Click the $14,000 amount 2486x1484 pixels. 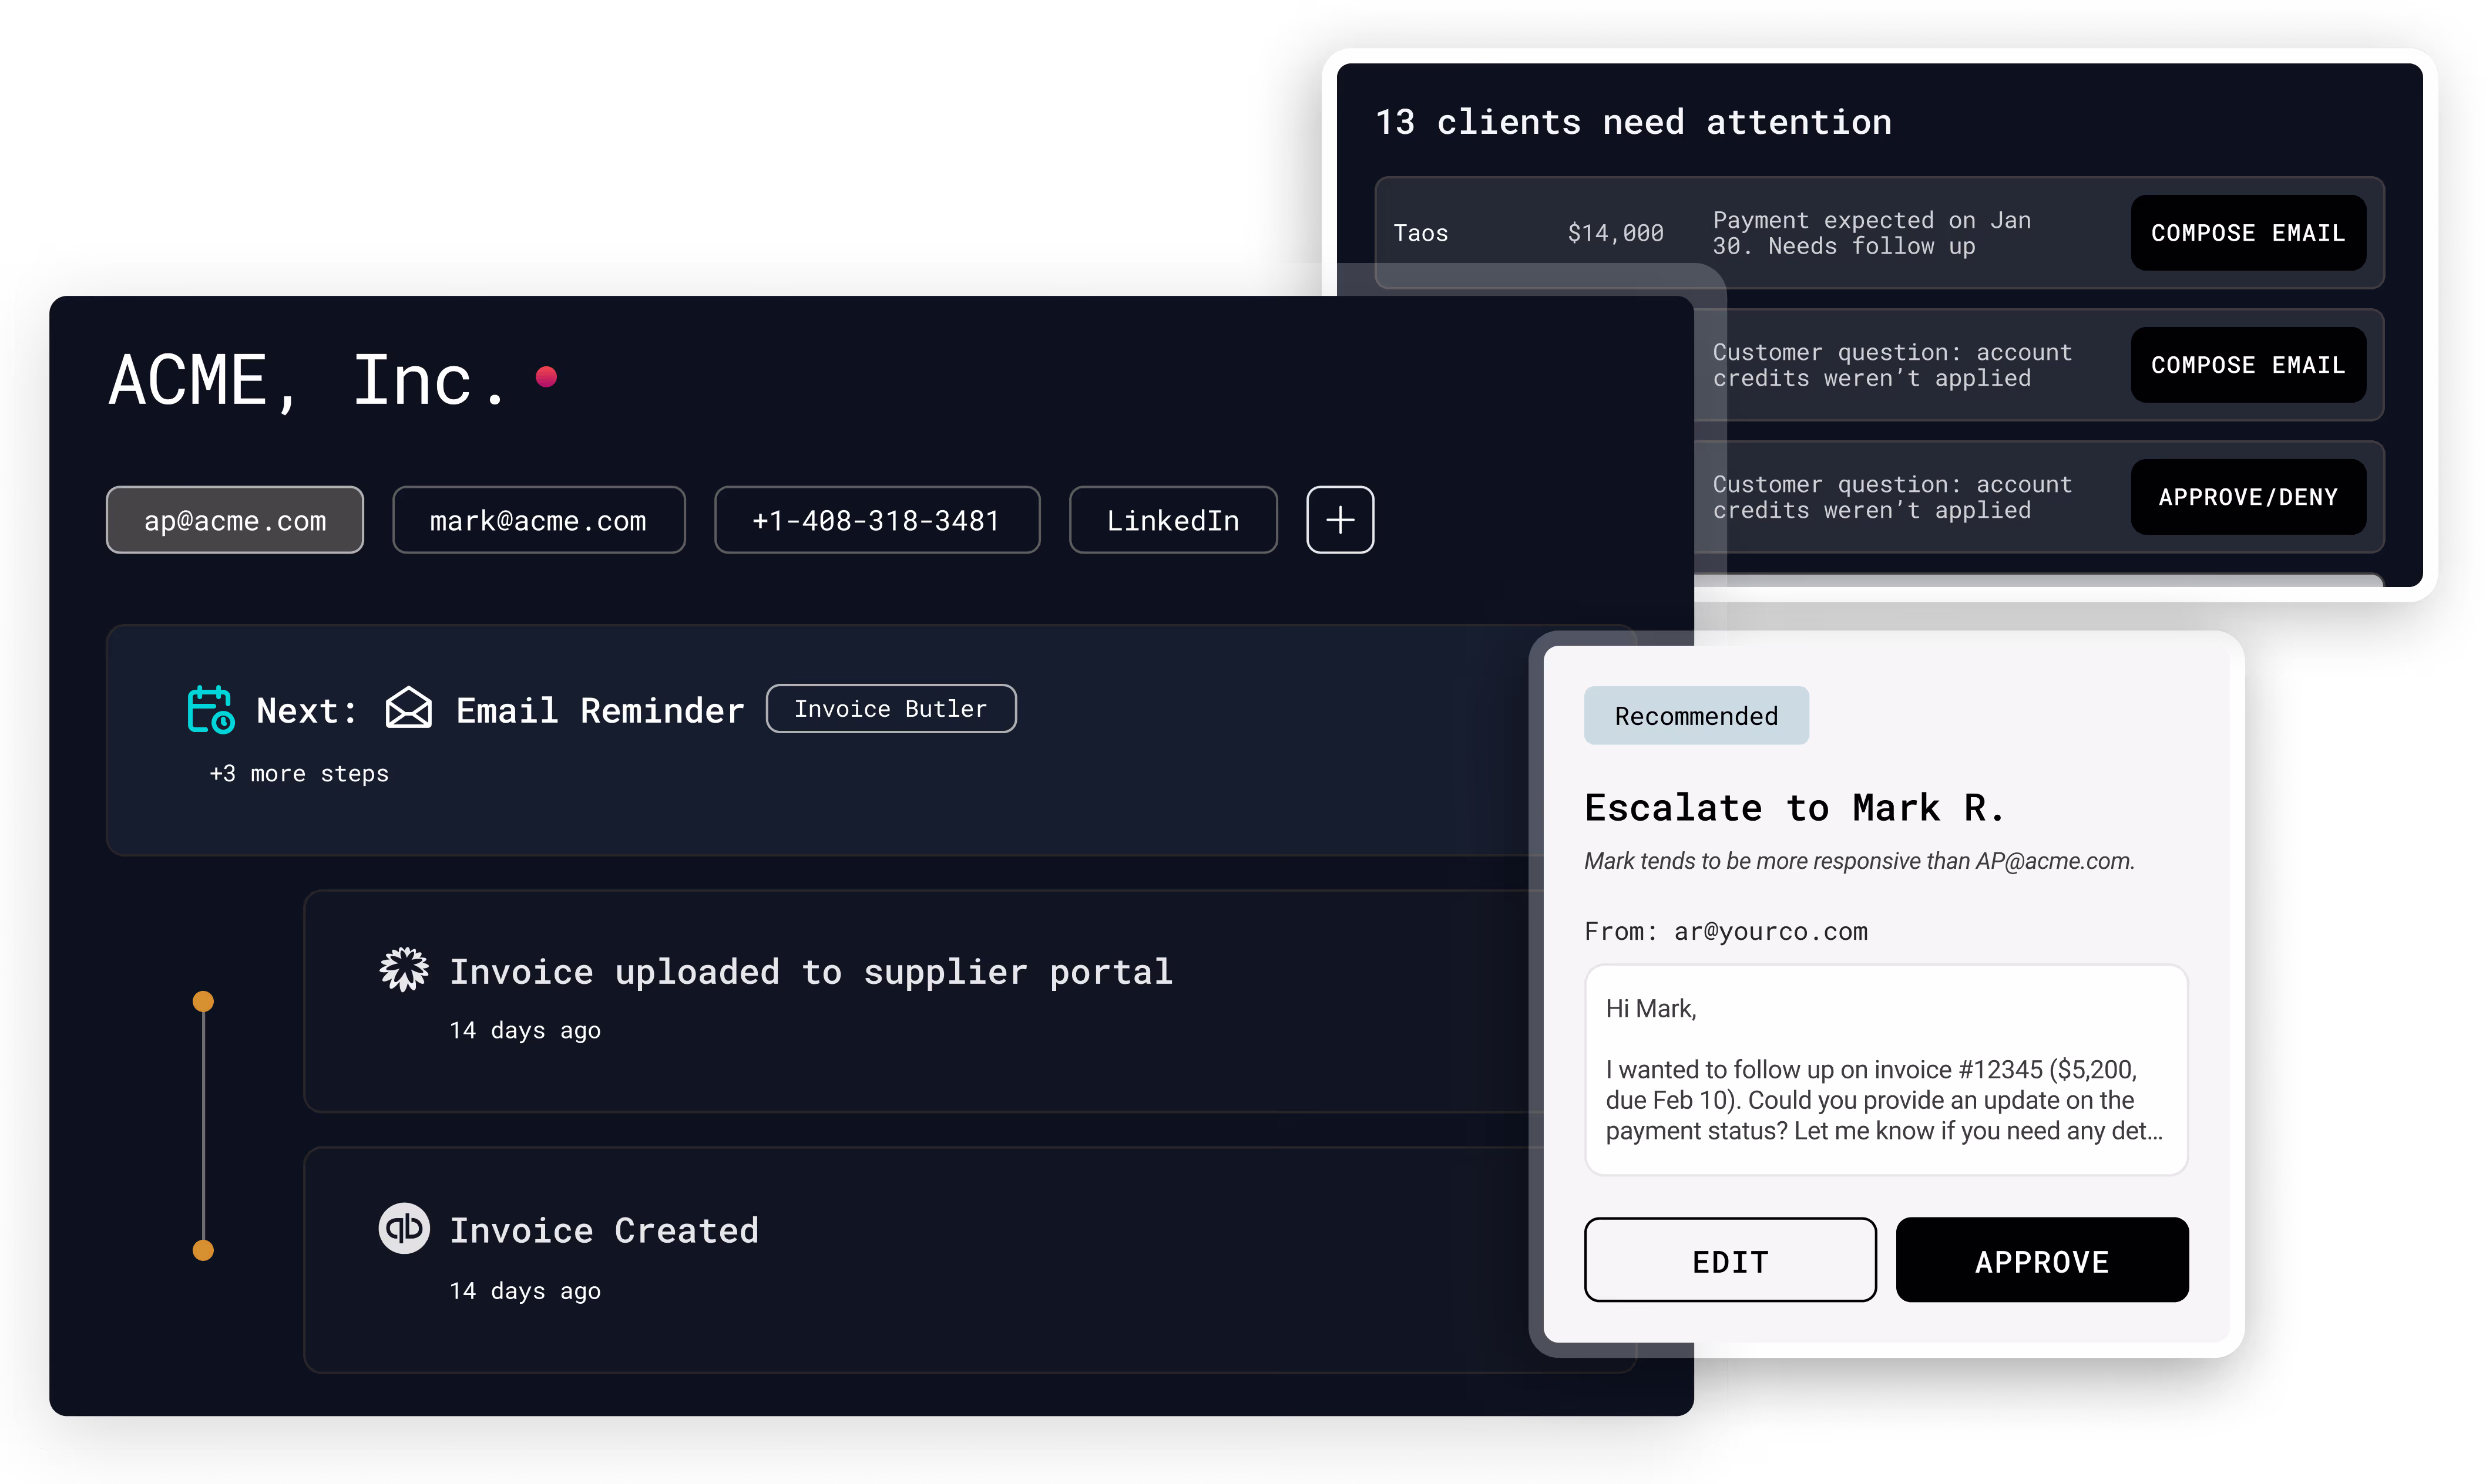(x=1615, y=234)
